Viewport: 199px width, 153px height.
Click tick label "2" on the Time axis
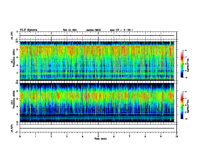pos(51,136)
